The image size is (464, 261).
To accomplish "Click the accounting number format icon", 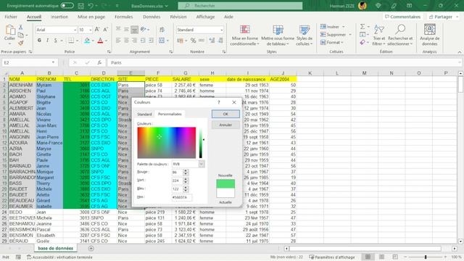I will coord(180,41).
